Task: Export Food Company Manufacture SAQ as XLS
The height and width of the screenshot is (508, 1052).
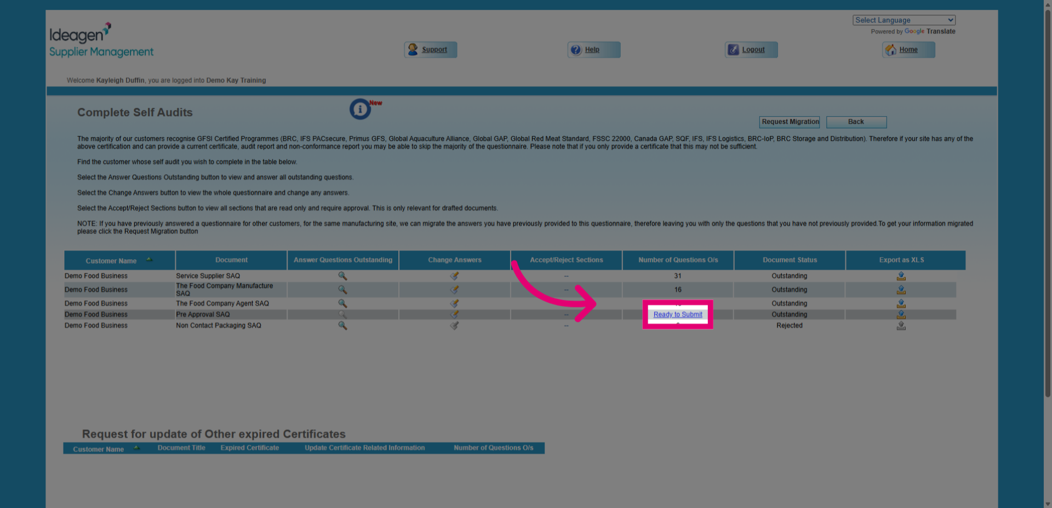Action: click(901, 289)
